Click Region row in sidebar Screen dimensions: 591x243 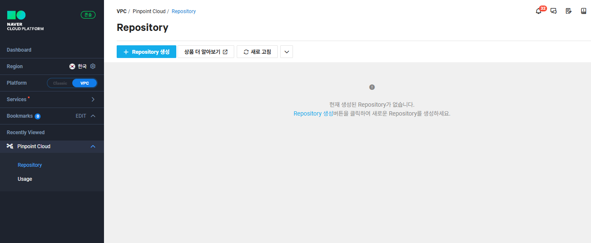point(52,66)
